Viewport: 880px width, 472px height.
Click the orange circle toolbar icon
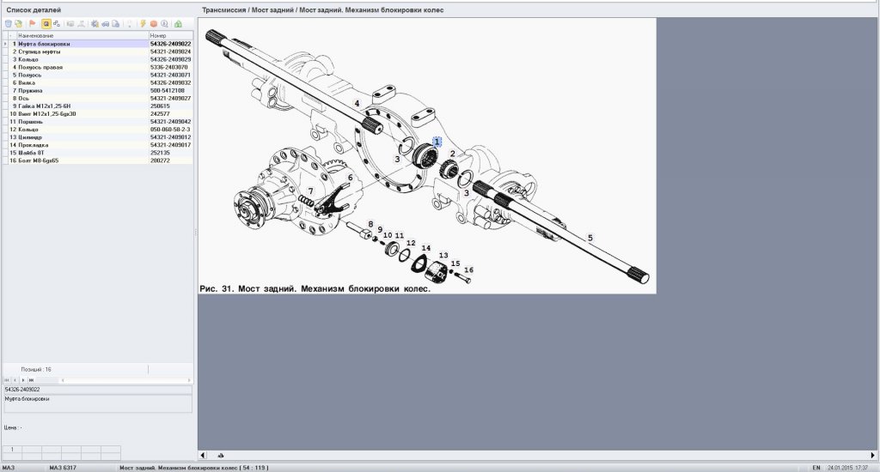[153, 23]
